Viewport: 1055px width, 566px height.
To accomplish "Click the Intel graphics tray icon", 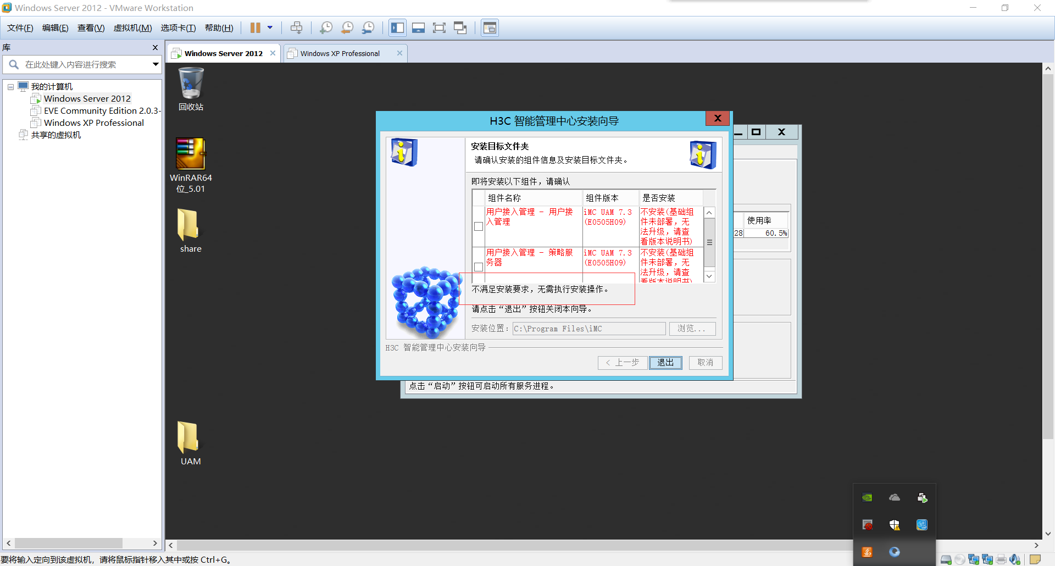I will [922, 525].
